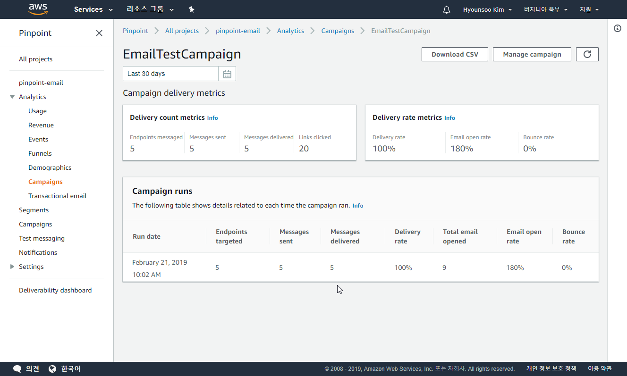The height and width of the screenshot is (376, 627).
Task: Click the All projects breadcrumb link
Action: (x=182, y=31)
